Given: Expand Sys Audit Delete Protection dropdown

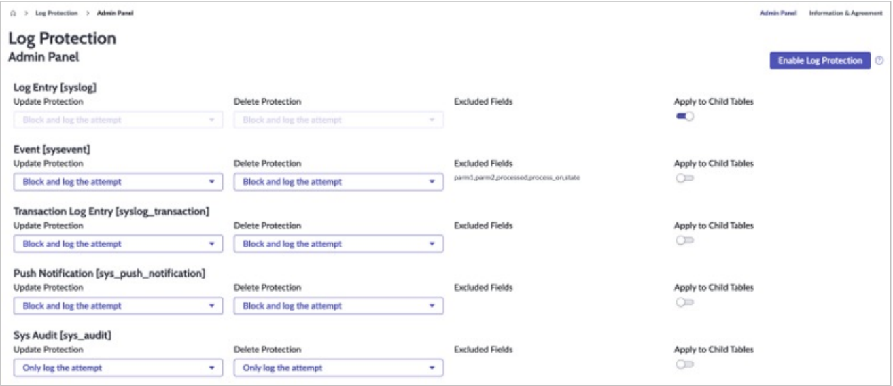Looking at the screenshot, I should (x=338, y=368).
